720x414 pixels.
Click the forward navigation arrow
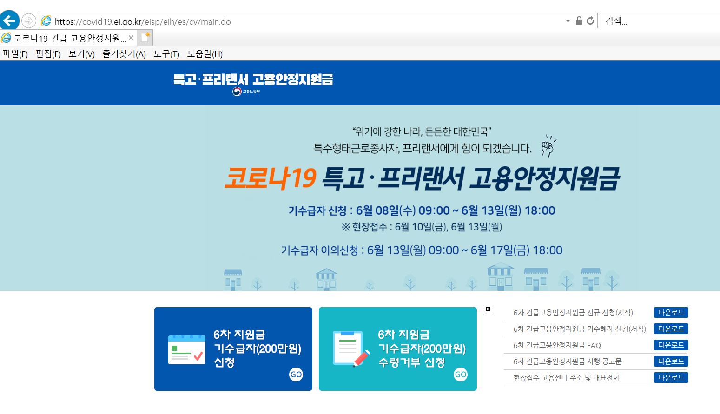pos(29,20)
